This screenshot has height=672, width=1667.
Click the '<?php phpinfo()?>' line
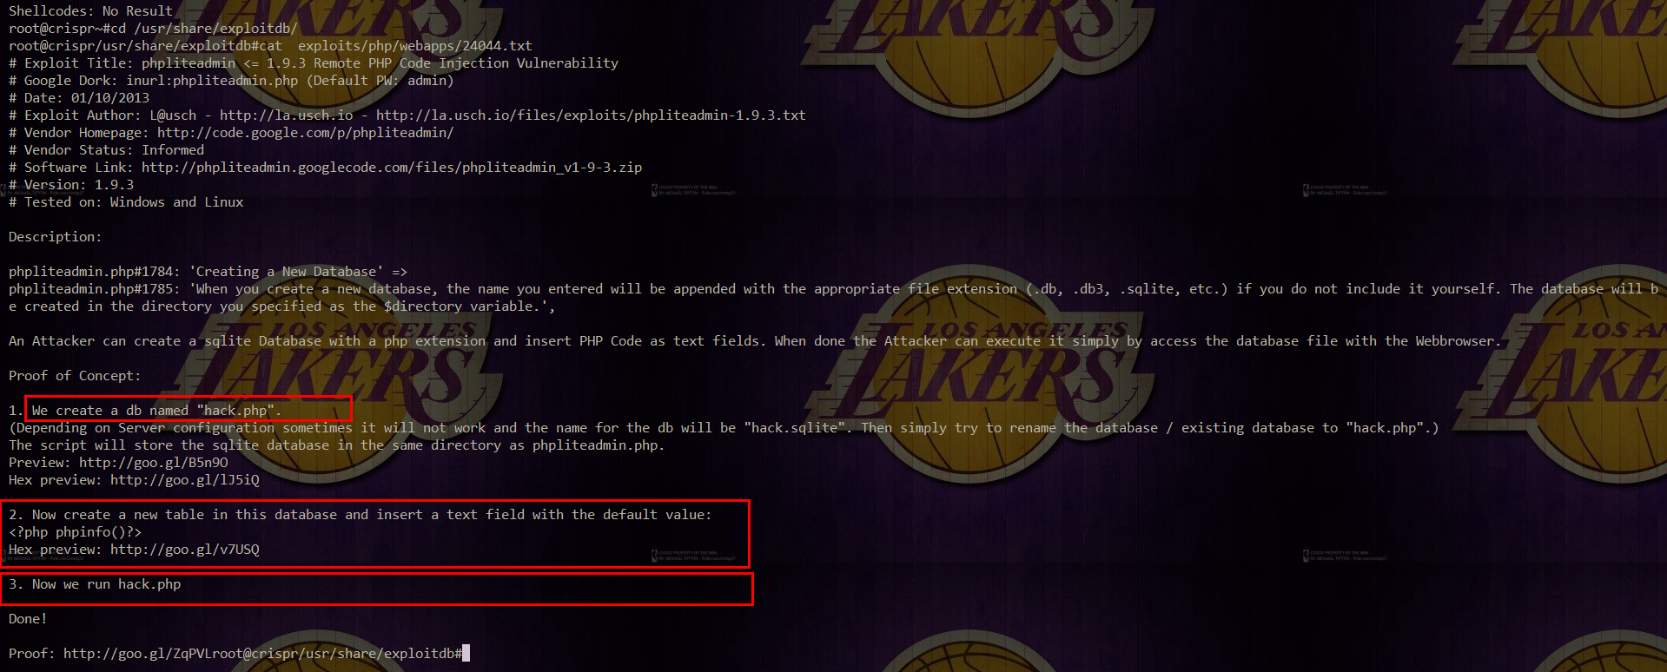(x=75, y=532)
